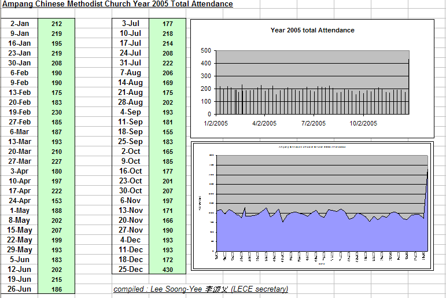Select value 199 in the 22-May row
Viewport: 446px width, 298px height.
tap(57, 240)
